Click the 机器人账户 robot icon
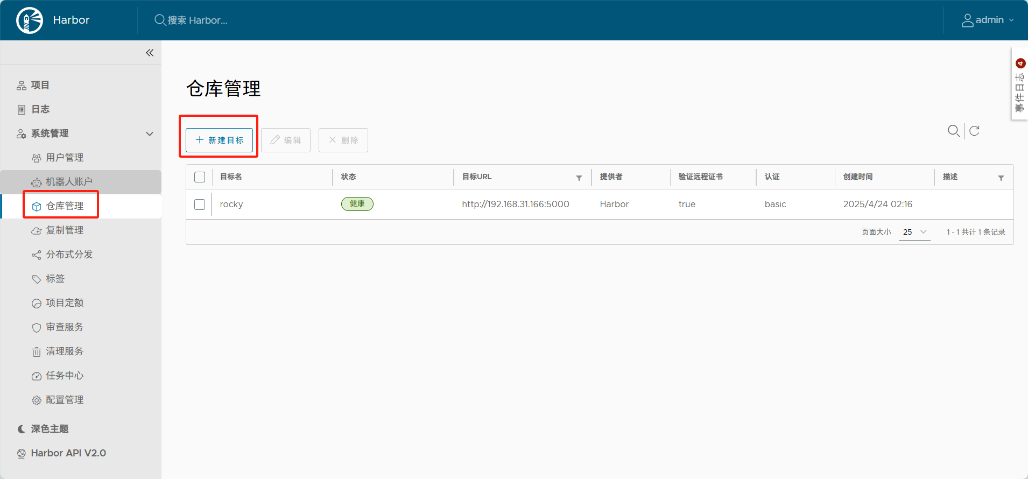1028x479 pixels. 37,182
